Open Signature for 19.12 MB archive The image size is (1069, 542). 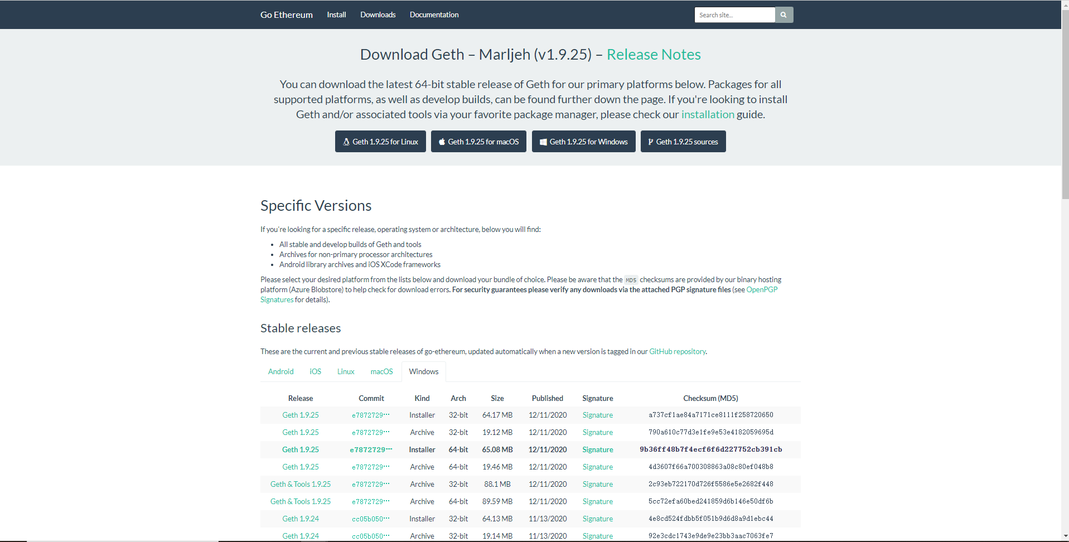[x=598, y=433]
